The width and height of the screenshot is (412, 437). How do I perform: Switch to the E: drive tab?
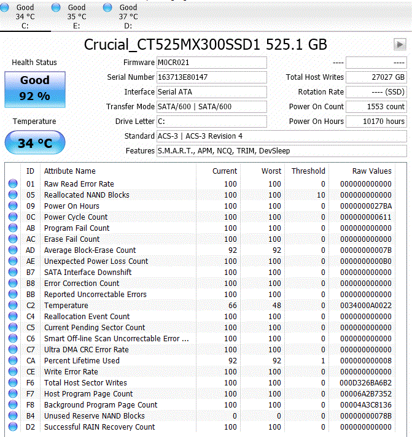point(77,17)
